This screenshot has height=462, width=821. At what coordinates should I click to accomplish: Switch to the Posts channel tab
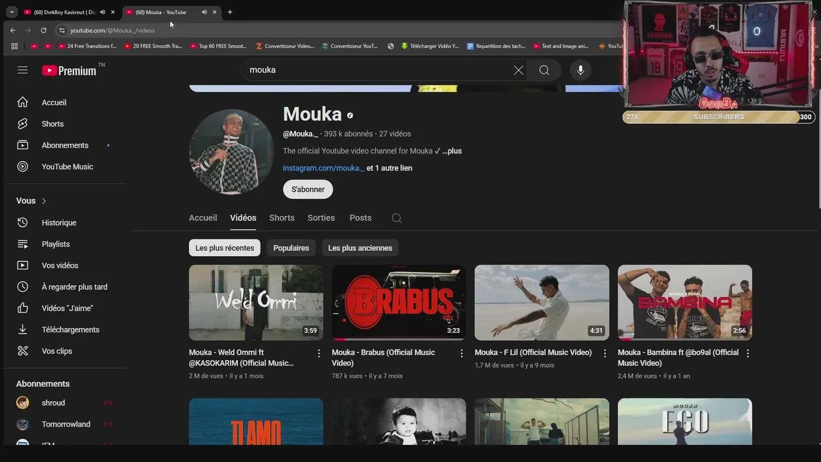360,218
